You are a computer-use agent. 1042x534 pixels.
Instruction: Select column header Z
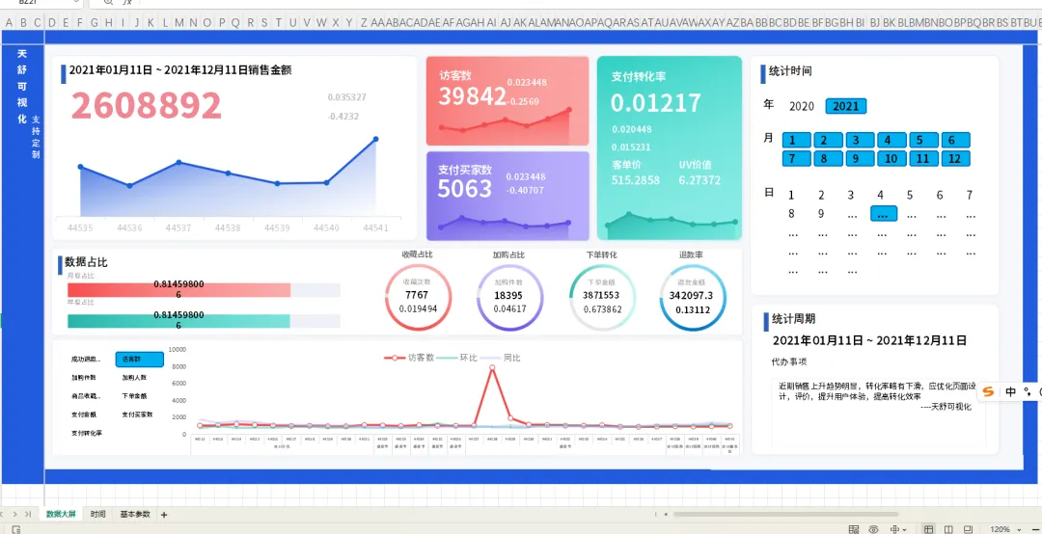pyautogui.click(x=364, y=22)
